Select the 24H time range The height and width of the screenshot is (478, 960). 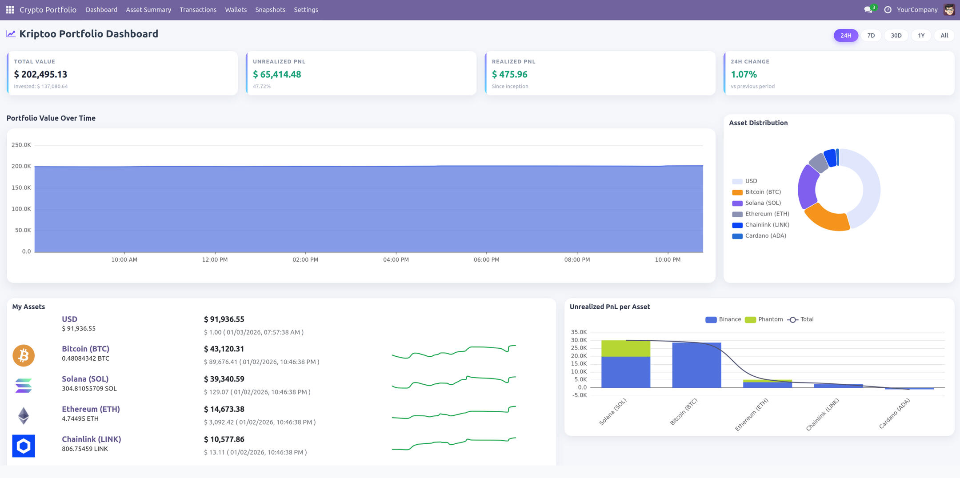pyautogui.click(x=845, y=36)
